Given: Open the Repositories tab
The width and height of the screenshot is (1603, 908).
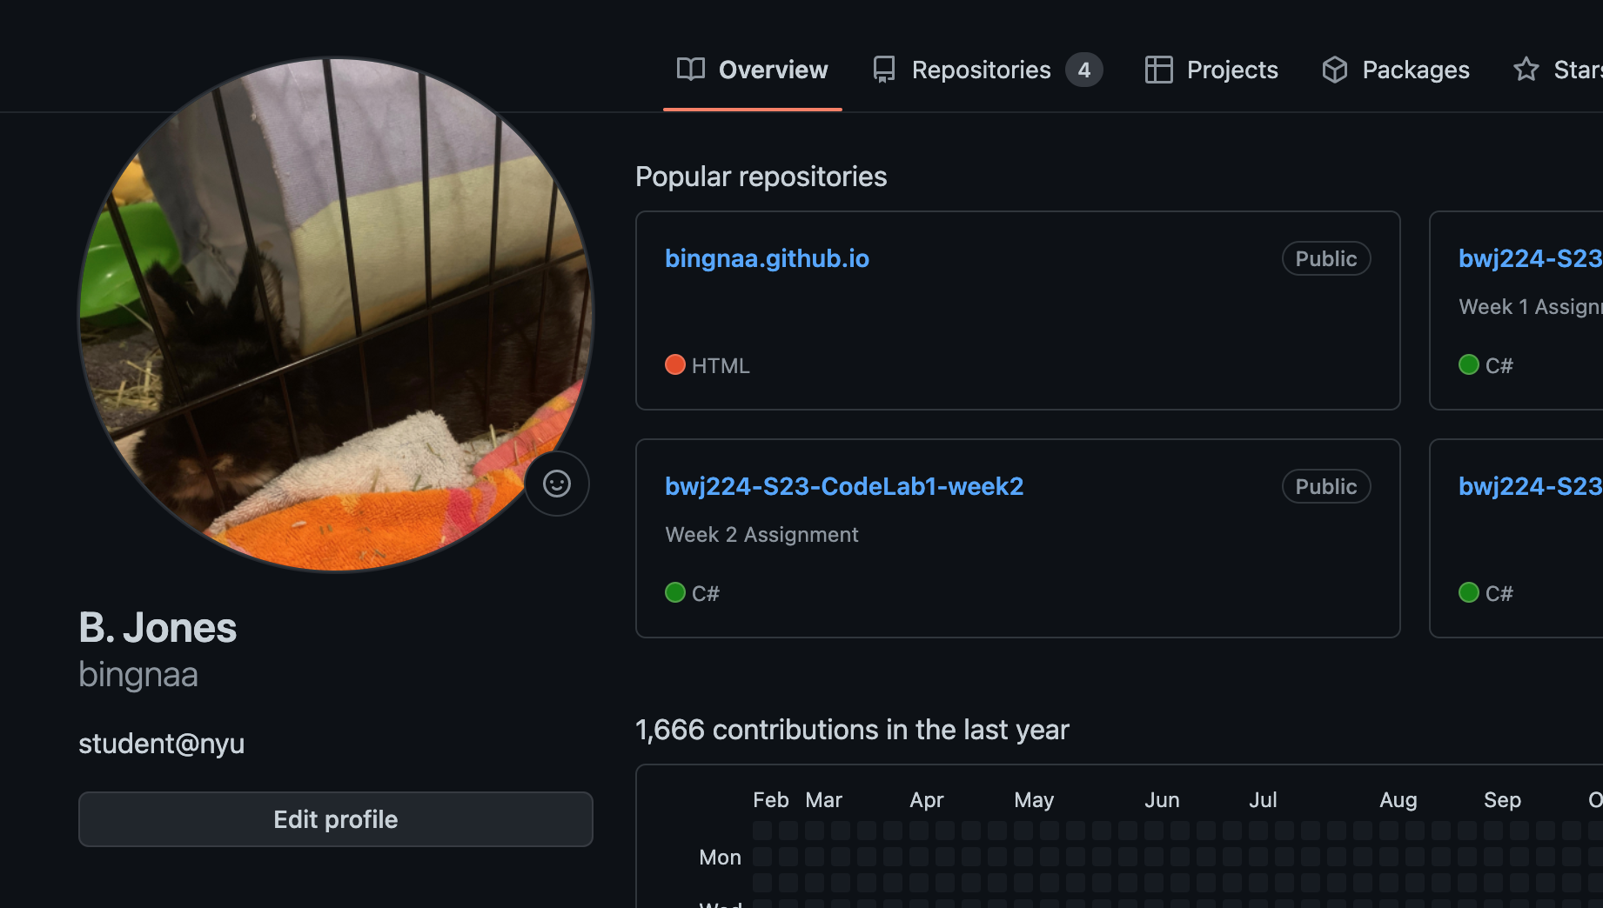Looking at the screenshot, I should point(981,70).
